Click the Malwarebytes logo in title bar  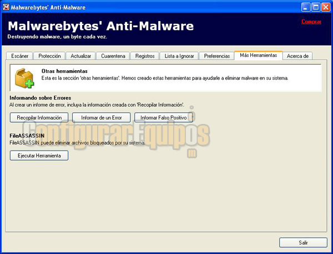click(x=6, y=7)
